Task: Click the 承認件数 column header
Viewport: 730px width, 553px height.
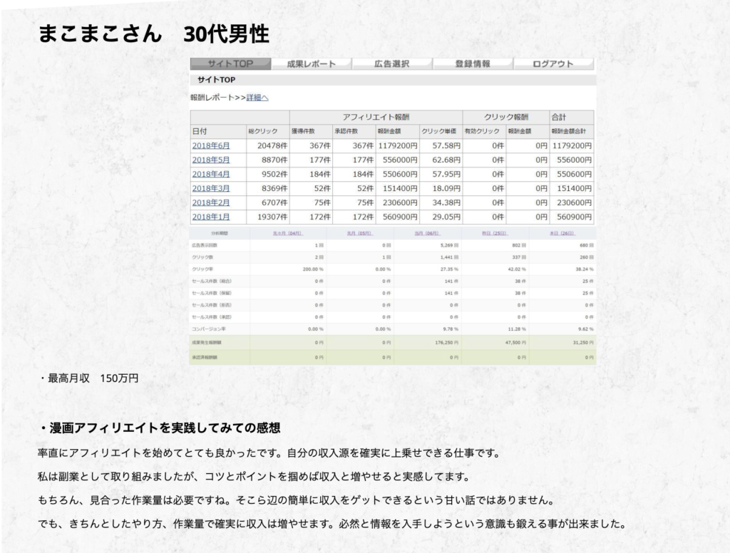Action: [x=354, y=131]
